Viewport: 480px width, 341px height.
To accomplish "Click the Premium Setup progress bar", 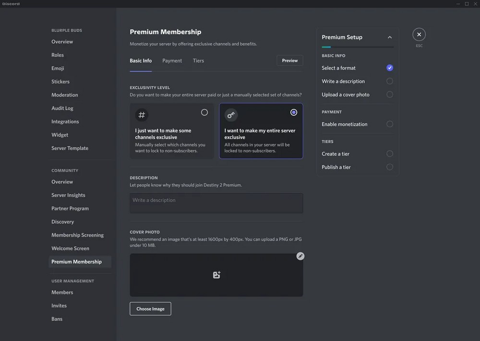I will coord(358,47).
